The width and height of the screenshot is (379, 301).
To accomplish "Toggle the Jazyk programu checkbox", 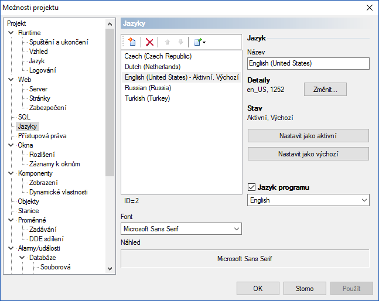I will click(252, 188).
